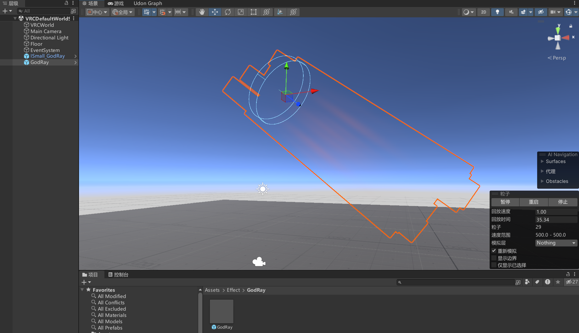Click the scene gizmo lock icon
This screenshot has height=333, width=579.
571,26
